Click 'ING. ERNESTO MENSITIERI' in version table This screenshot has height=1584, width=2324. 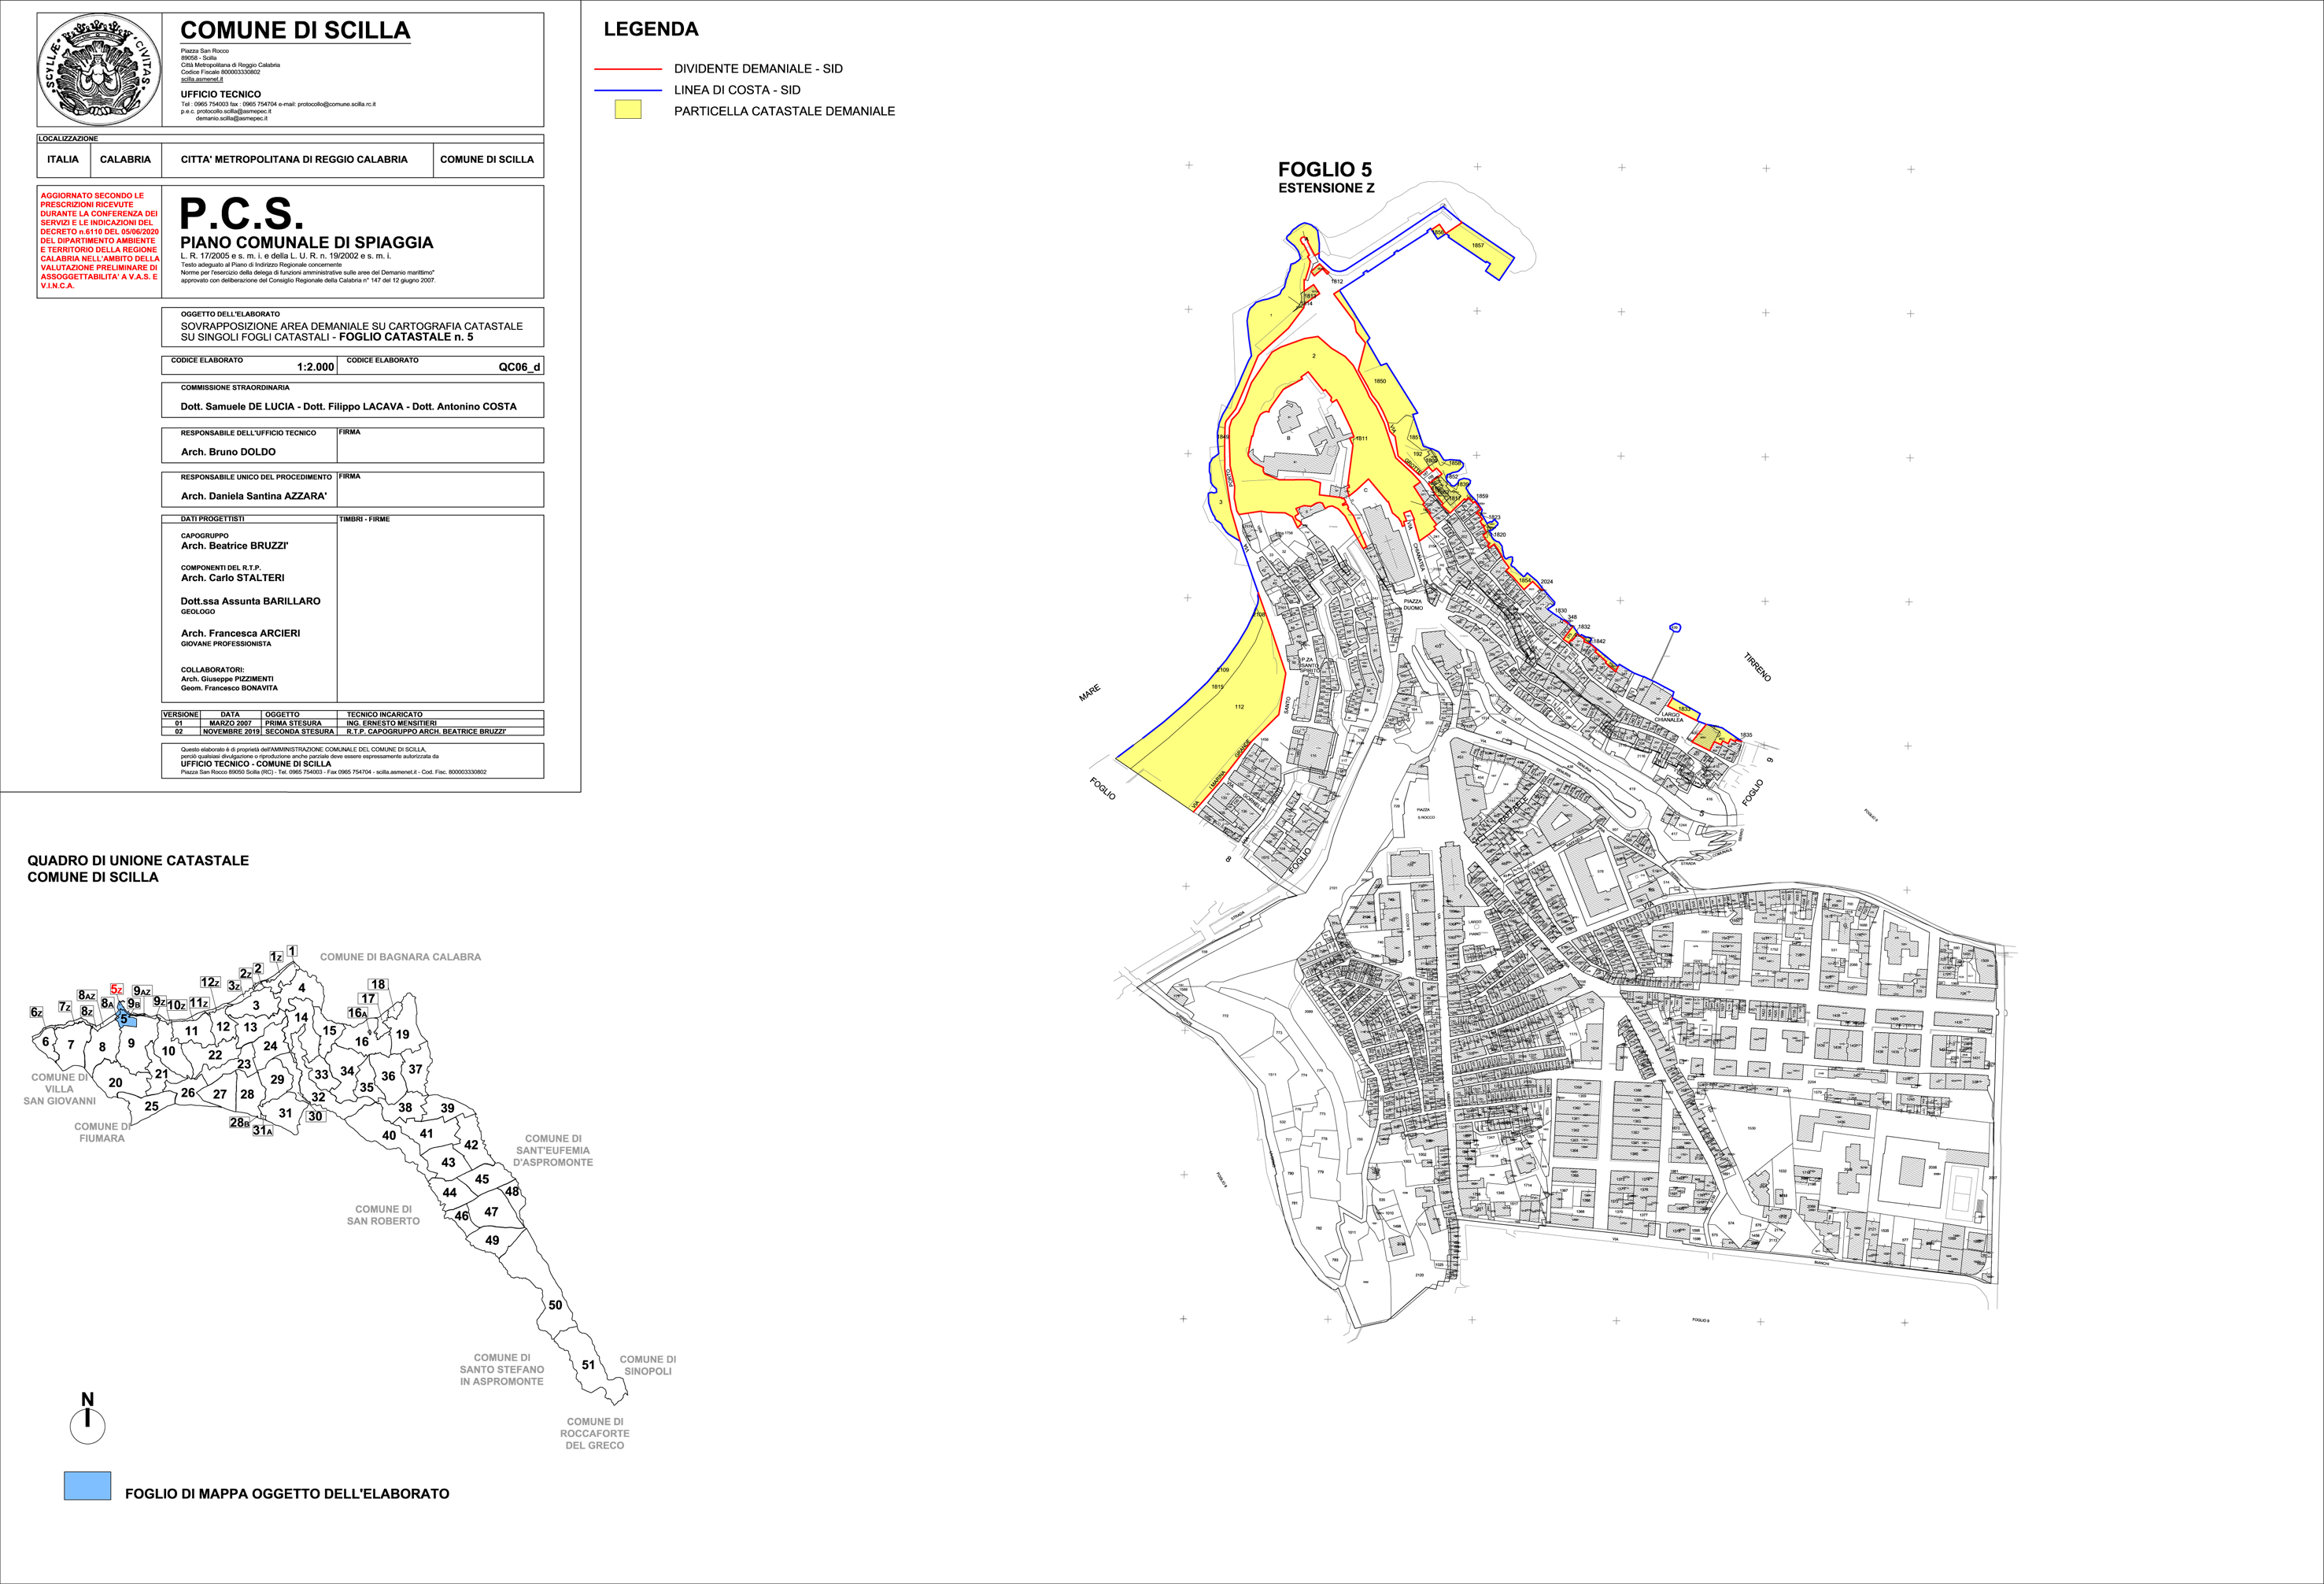coord(392,724)
